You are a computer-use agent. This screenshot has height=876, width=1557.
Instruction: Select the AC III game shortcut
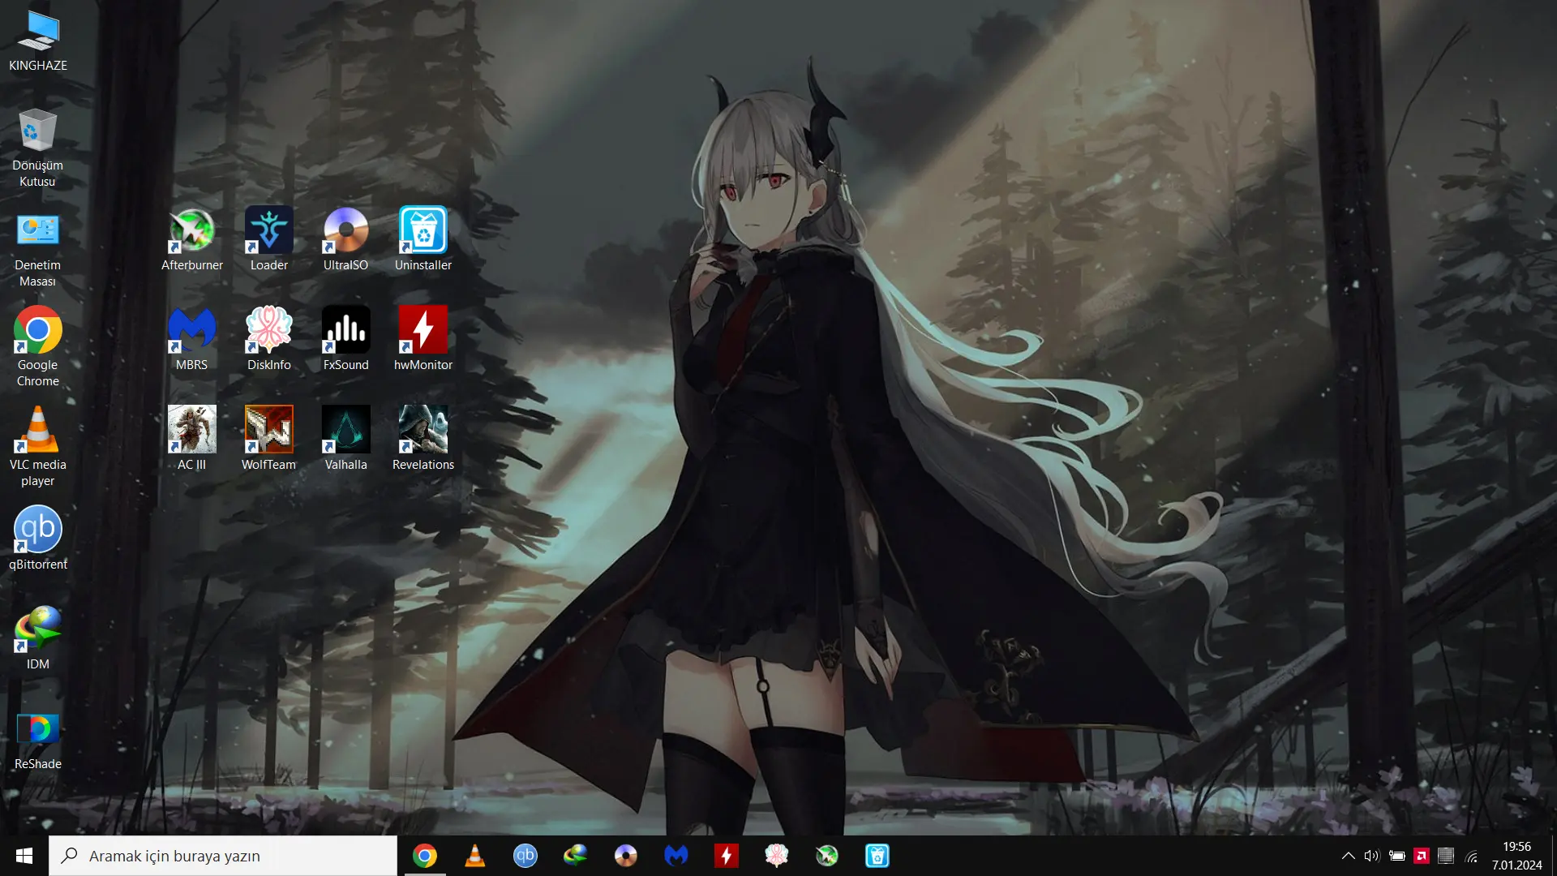coord(192,439)
